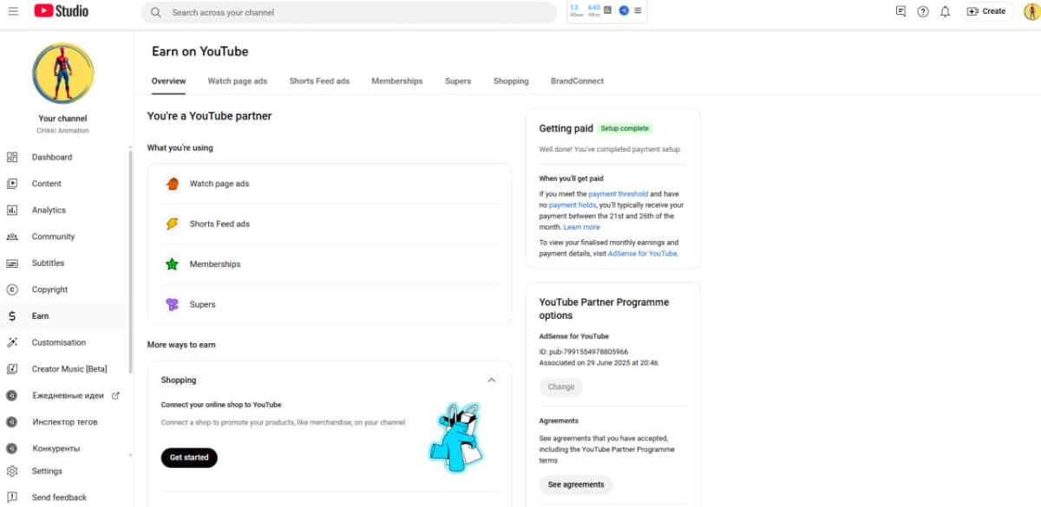Click the Supers row text
This screenshot has width=1041, height=507.
[203, 304]
